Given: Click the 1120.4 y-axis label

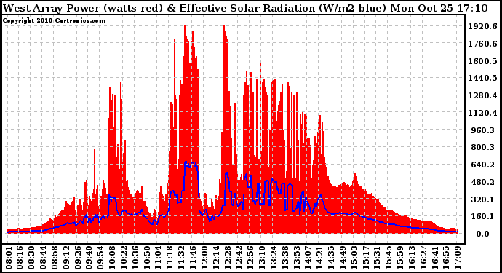Looking at the screenshot, I should tap(483, 113).
